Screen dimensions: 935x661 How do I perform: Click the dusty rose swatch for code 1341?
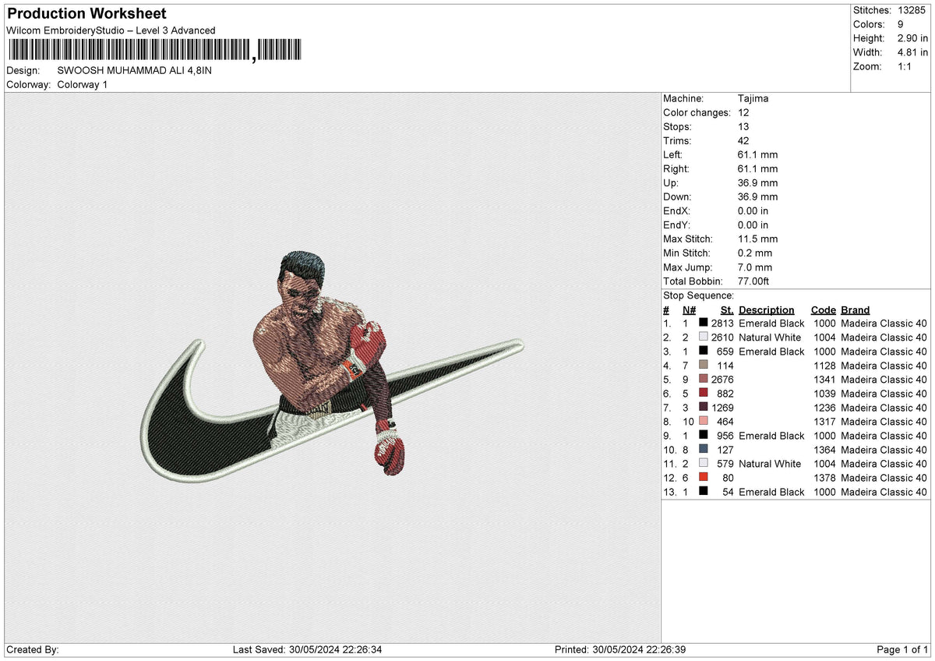pyautogui.click(x=704, y=380)
